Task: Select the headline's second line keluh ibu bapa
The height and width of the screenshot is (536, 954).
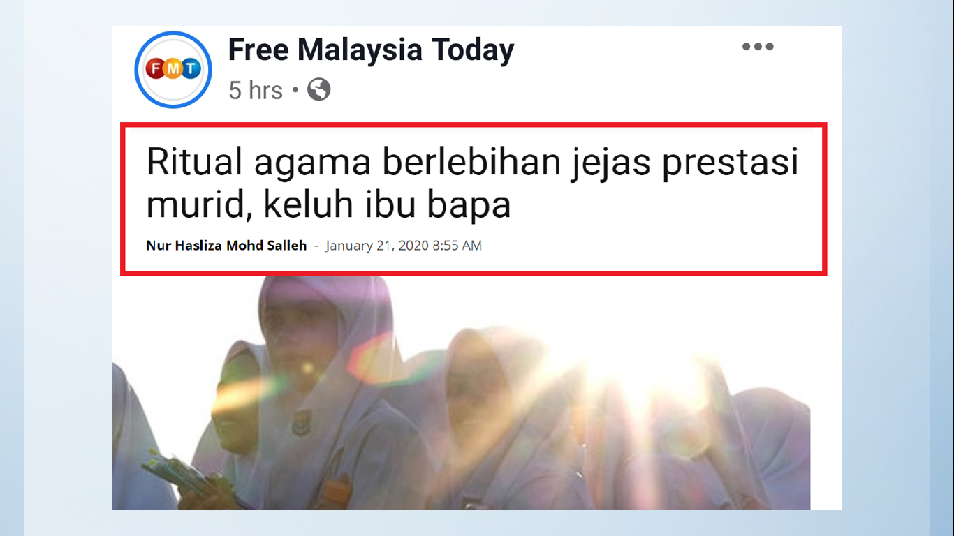Action: 388,205
